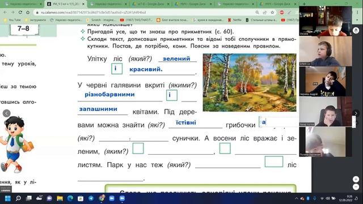Open Google Chrome from the taskbar
This screenshot has width=363, height=204.
(x=102, y=198)
